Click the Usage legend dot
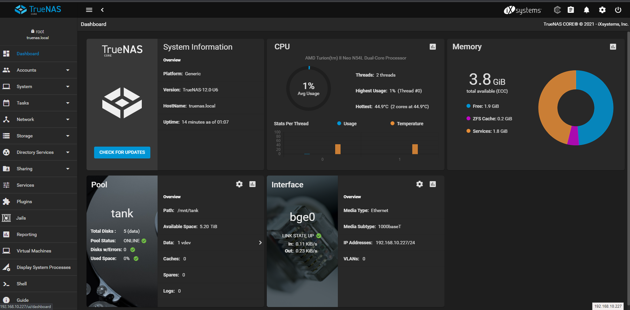The image size is (630, 310). point(339,123)
